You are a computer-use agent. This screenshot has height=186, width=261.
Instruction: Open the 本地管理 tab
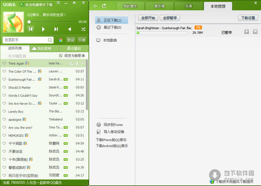point(218,7)
